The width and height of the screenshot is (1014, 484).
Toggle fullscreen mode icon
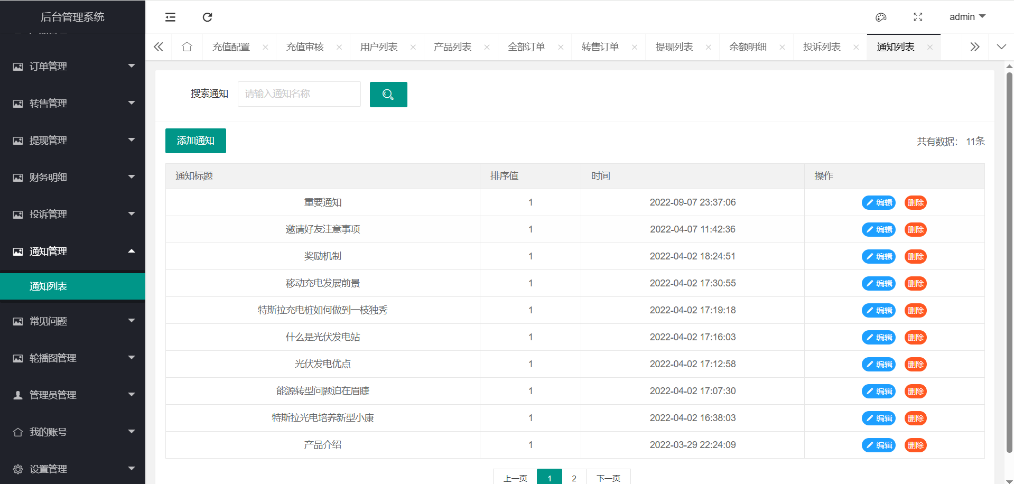pos(918,17)
